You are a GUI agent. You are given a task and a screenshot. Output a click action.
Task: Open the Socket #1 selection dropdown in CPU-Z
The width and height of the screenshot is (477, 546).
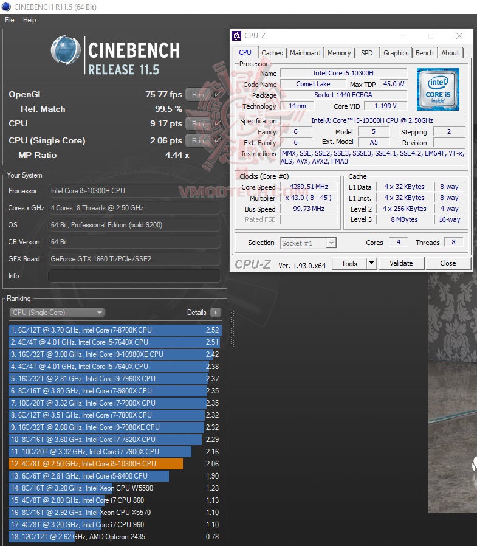click(x=308, y=243)
